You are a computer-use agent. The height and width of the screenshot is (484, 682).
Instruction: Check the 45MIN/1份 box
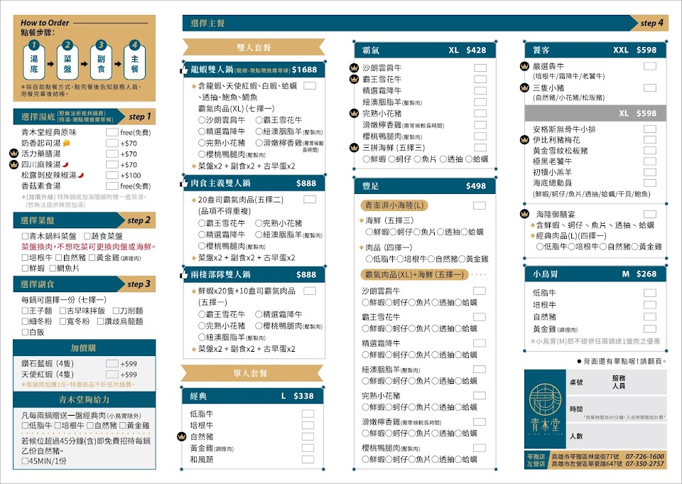pos(26,461)
